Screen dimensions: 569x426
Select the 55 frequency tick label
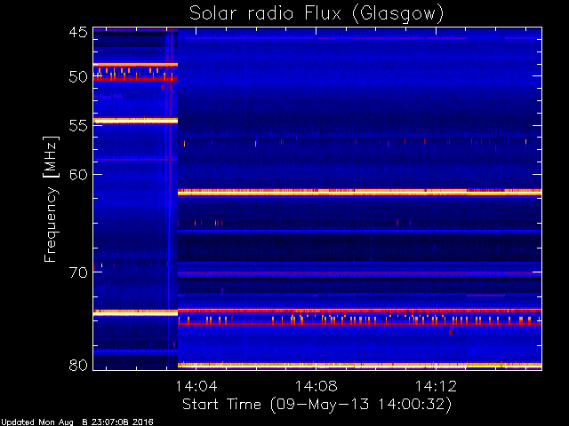[x=78, y=126]
